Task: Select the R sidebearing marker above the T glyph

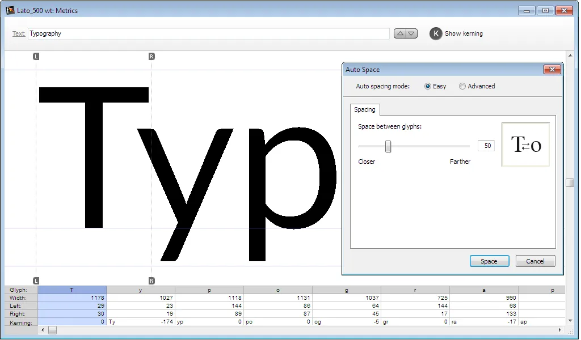Action: [151, 57]
